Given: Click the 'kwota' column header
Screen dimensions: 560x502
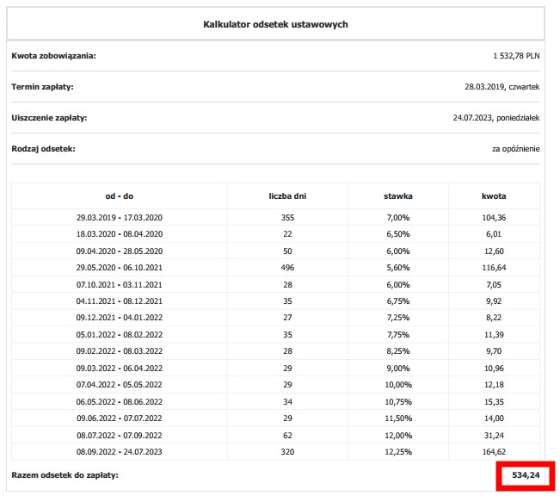Looking at the screenshot, I should click(x=493, y=196).
